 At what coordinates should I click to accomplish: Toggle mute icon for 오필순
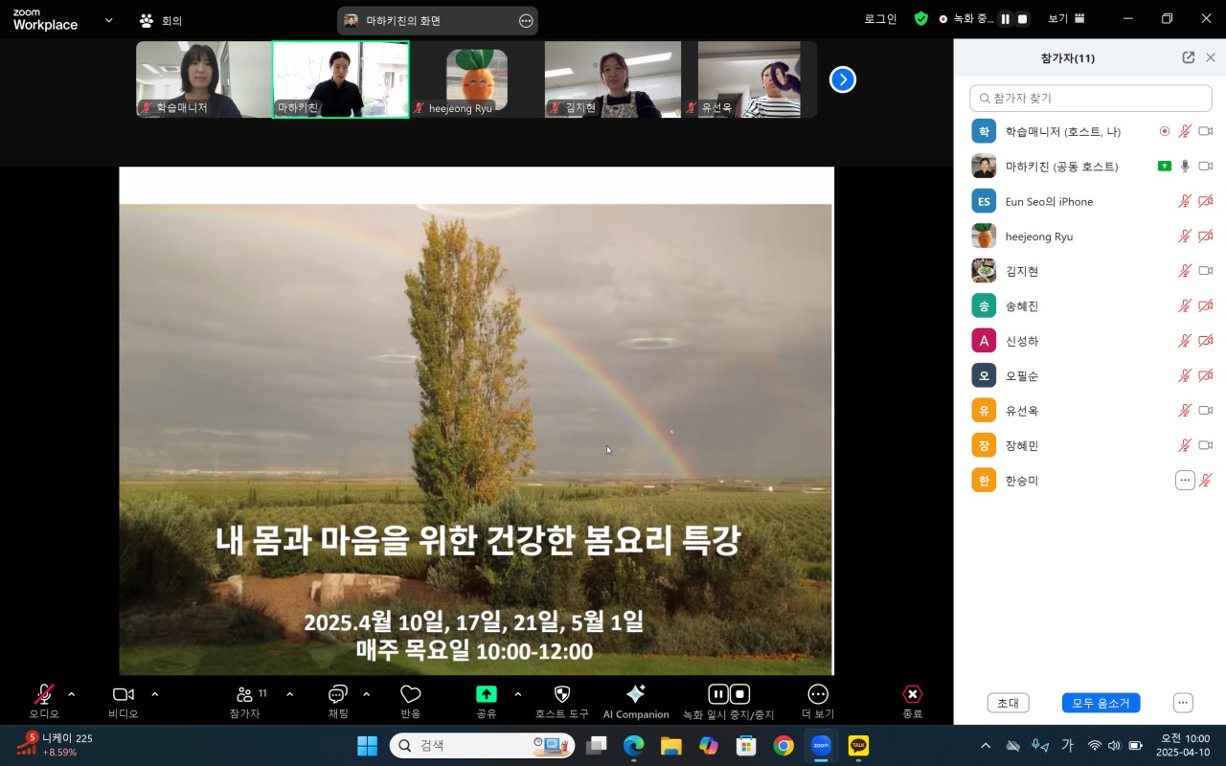(1185, 375)
